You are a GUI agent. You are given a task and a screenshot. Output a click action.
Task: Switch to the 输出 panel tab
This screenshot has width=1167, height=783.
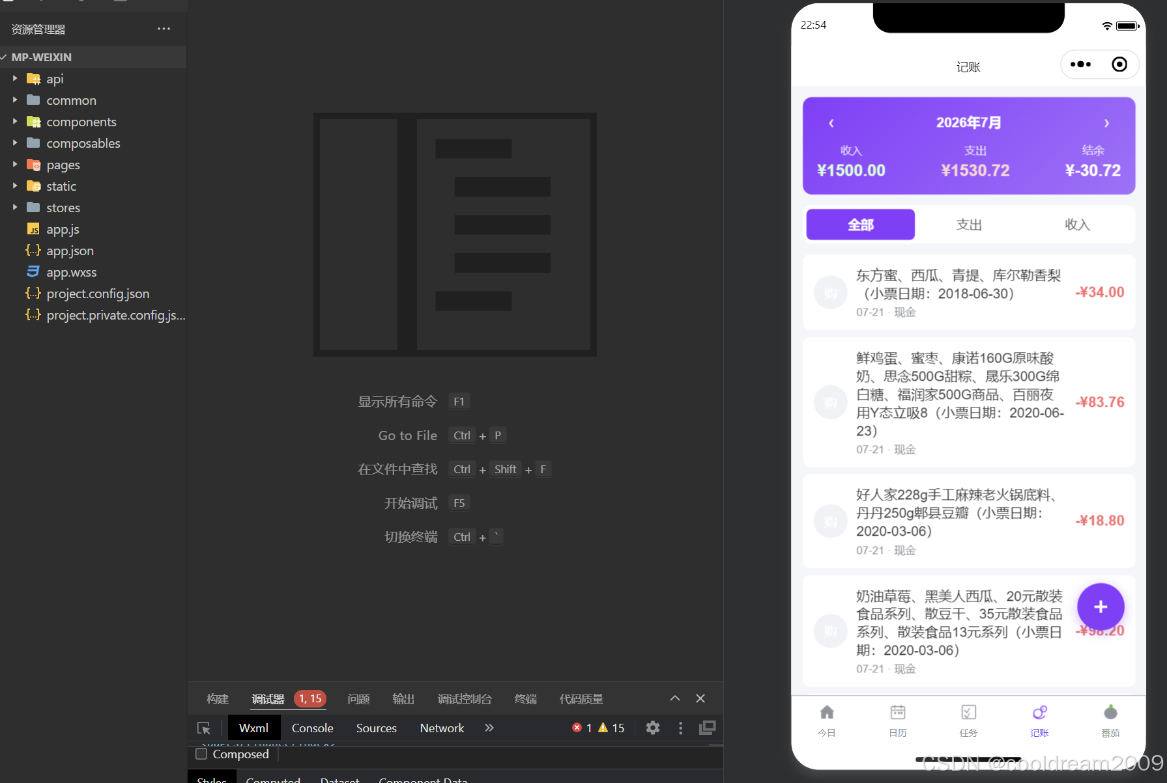click(403, 699)
